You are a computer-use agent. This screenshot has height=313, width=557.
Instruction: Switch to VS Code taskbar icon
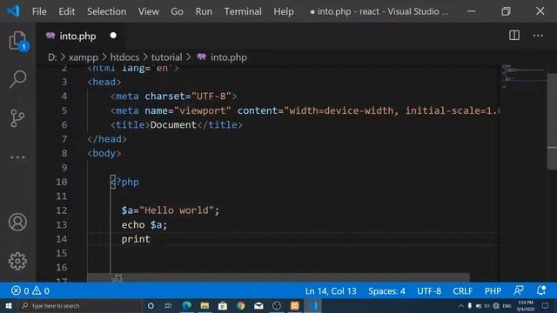click(313, 305)
